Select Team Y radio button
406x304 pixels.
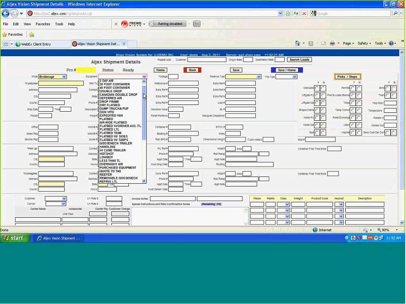[x=387, y=95]
